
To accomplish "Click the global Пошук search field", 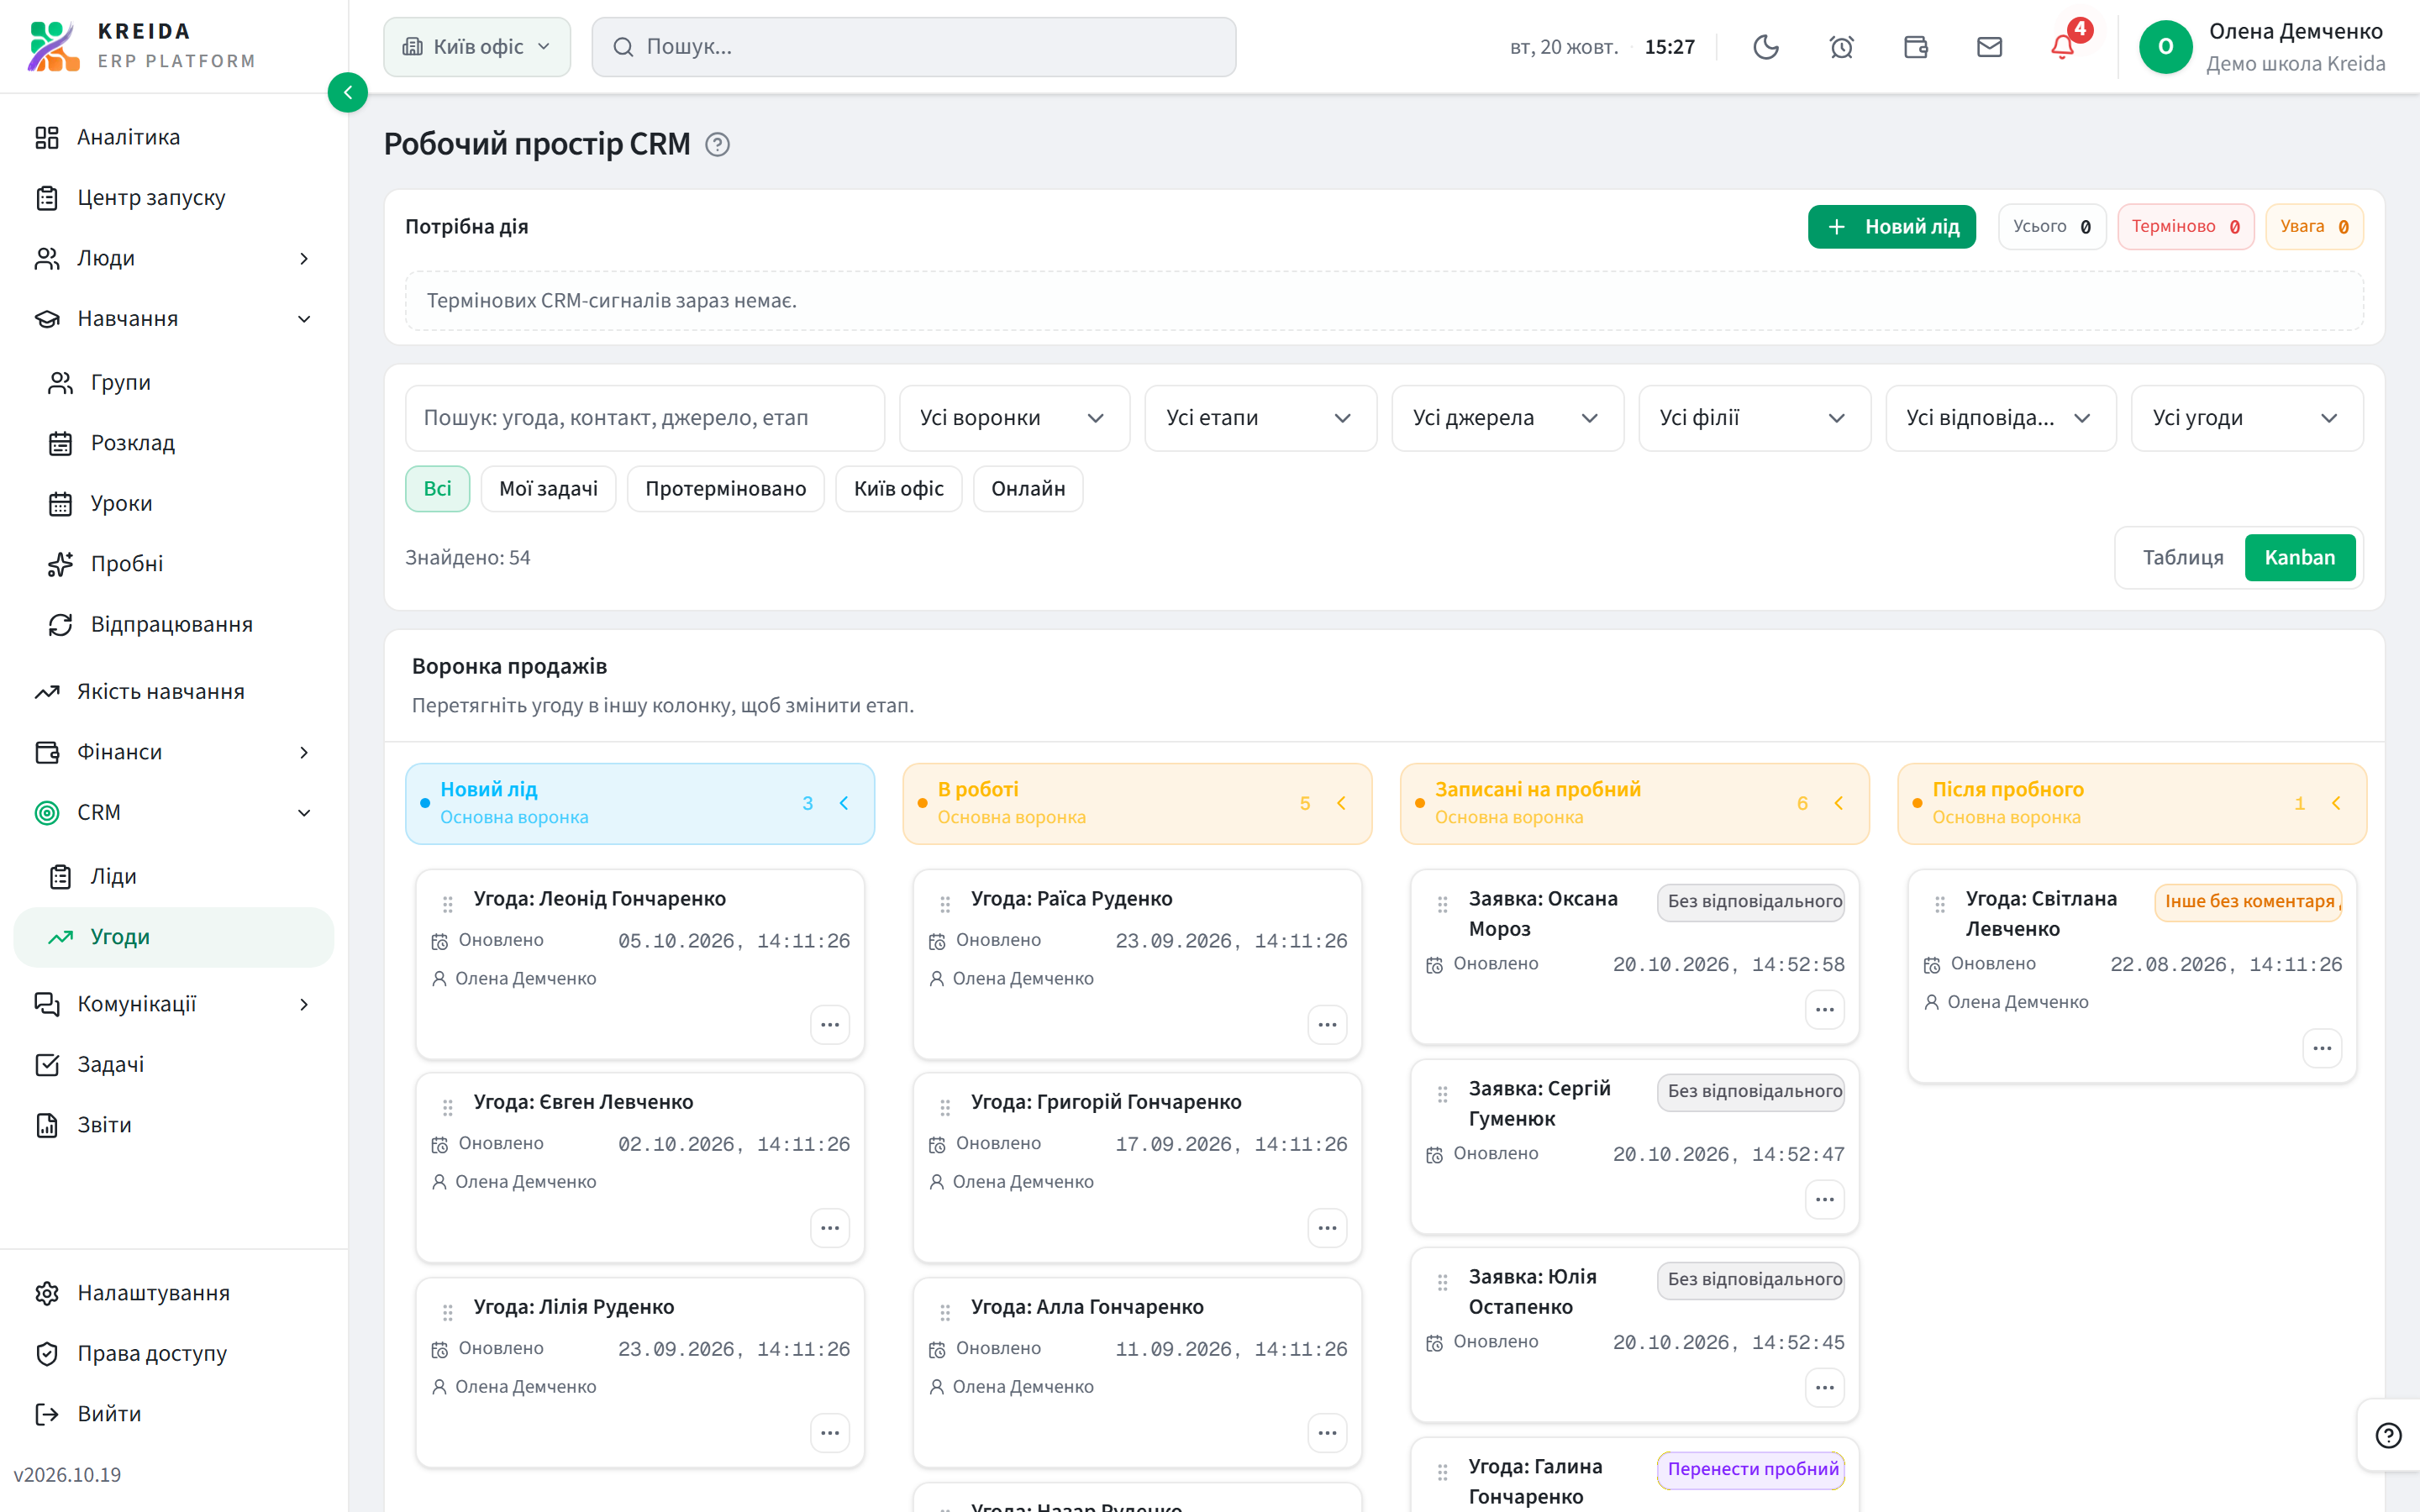I will (913, 47).
